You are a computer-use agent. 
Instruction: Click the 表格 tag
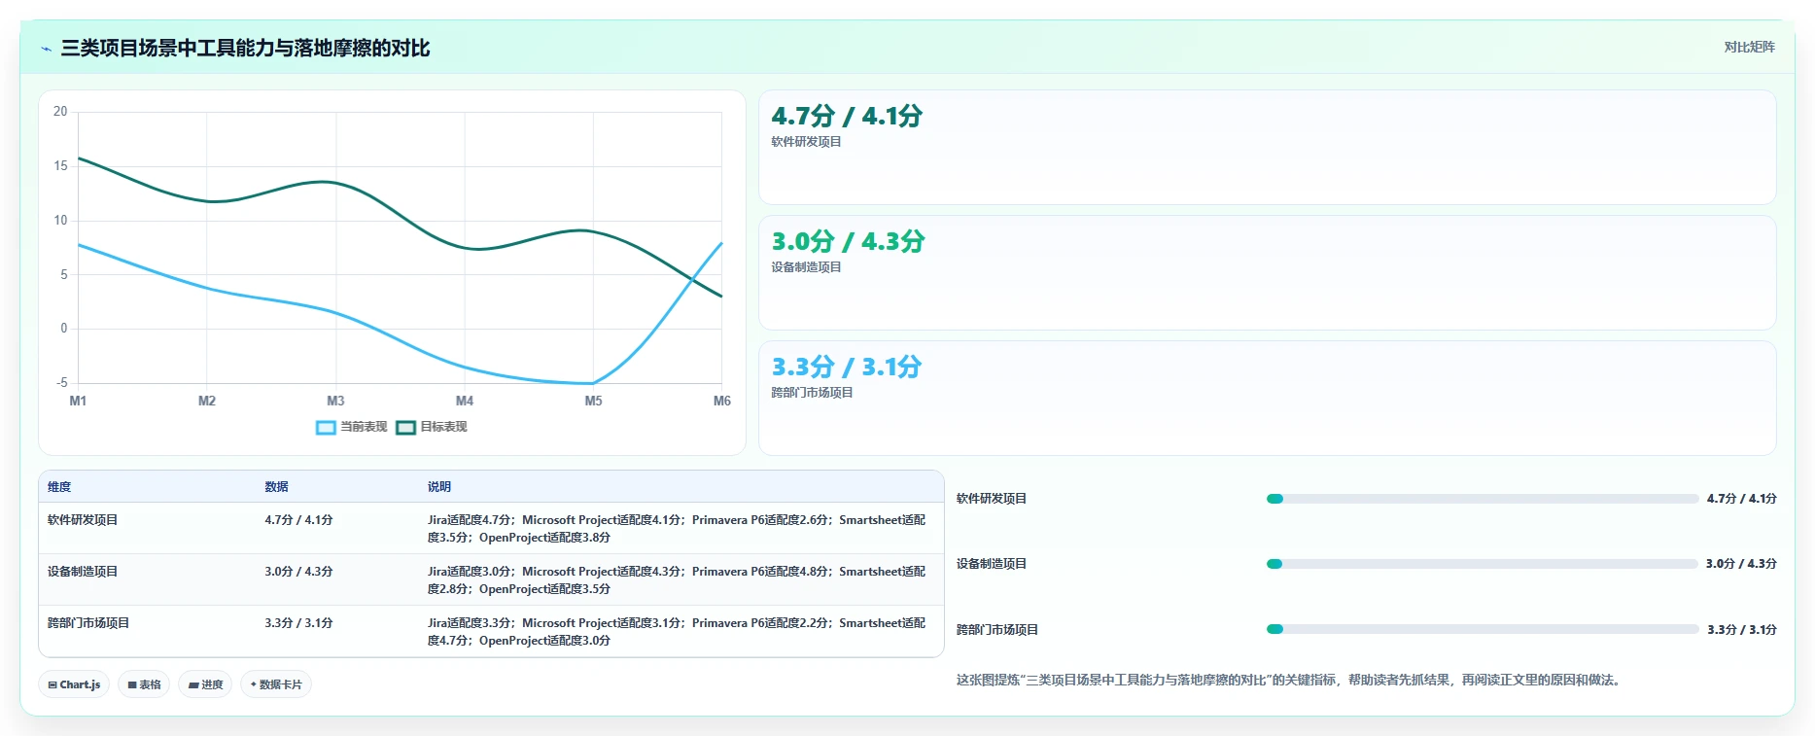(144, 684)
